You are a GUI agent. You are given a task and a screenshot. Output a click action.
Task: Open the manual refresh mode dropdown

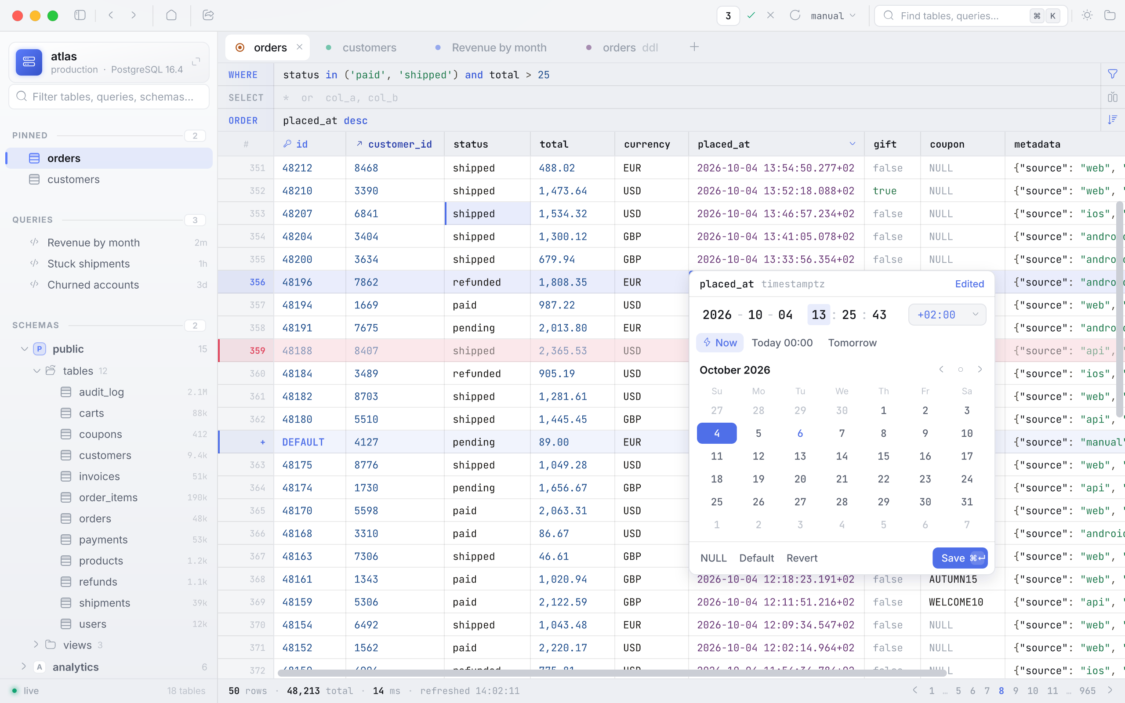pyautogui.click(x=833, y=16)
